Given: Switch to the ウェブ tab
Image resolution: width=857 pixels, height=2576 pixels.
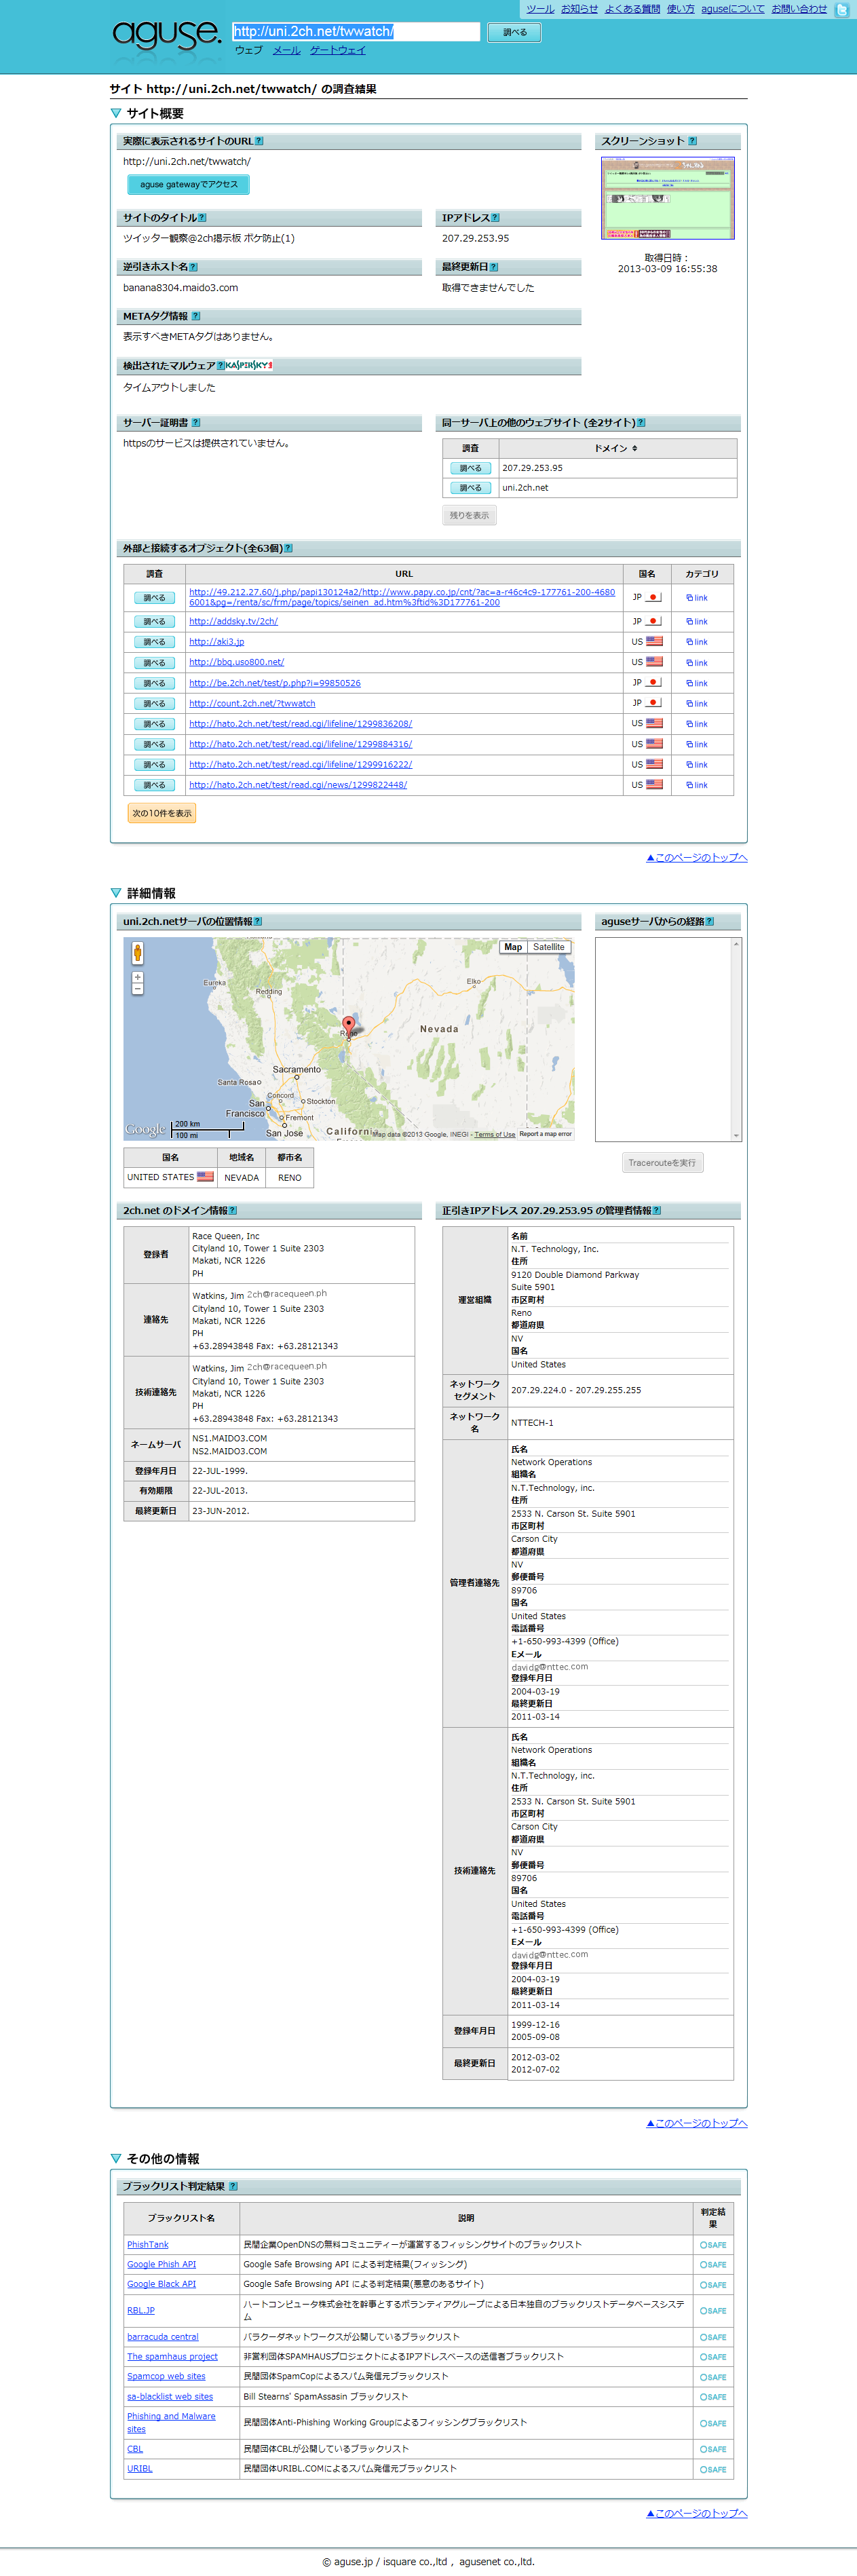Looking at the screenshot, I should [x=248, y=50].
